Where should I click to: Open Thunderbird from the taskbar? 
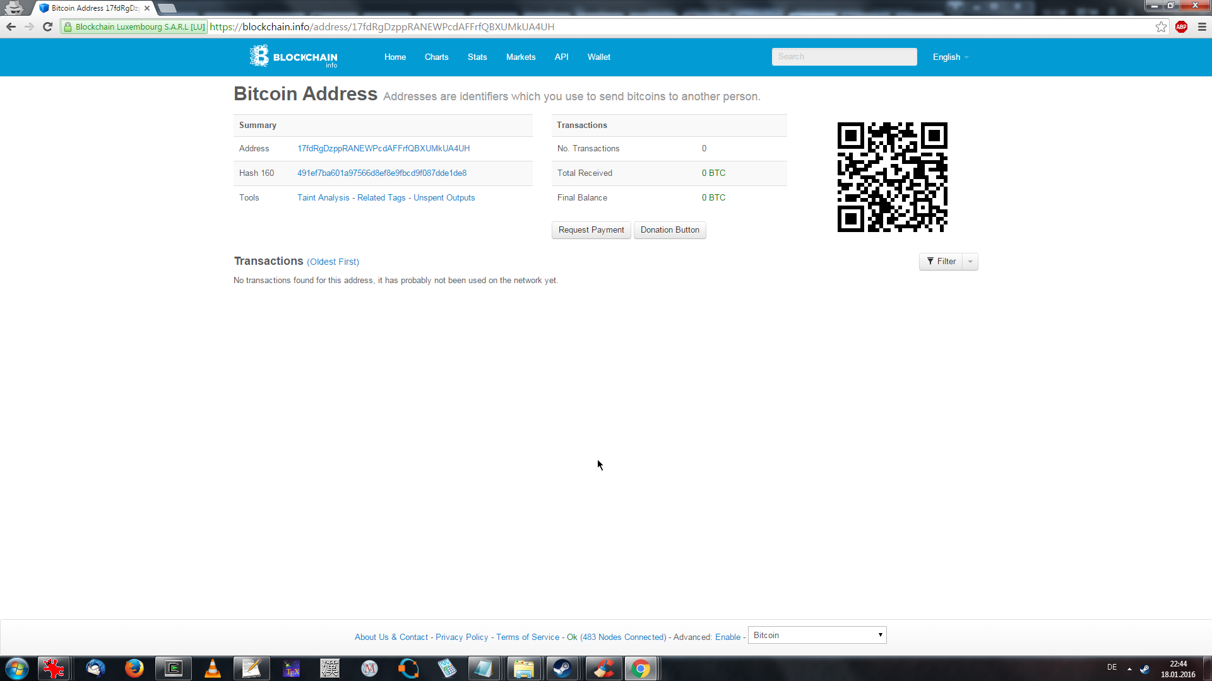(95, 668)
